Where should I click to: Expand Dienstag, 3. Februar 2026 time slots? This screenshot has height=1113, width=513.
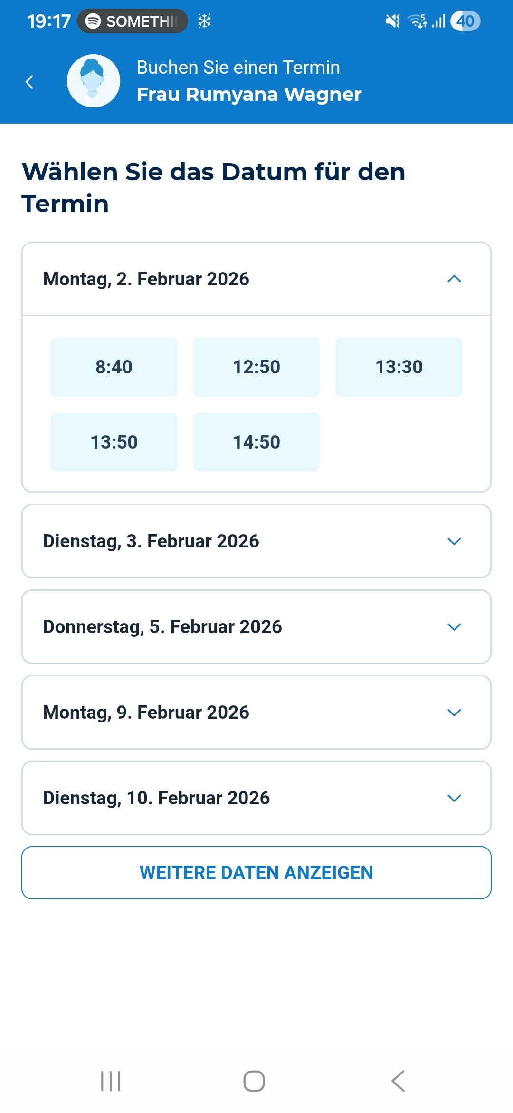coord(454,541)
